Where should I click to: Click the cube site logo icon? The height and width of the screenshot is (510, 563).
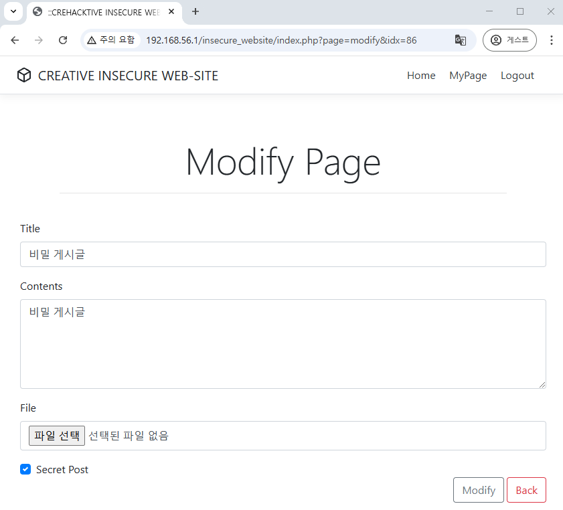coord(24,76)
